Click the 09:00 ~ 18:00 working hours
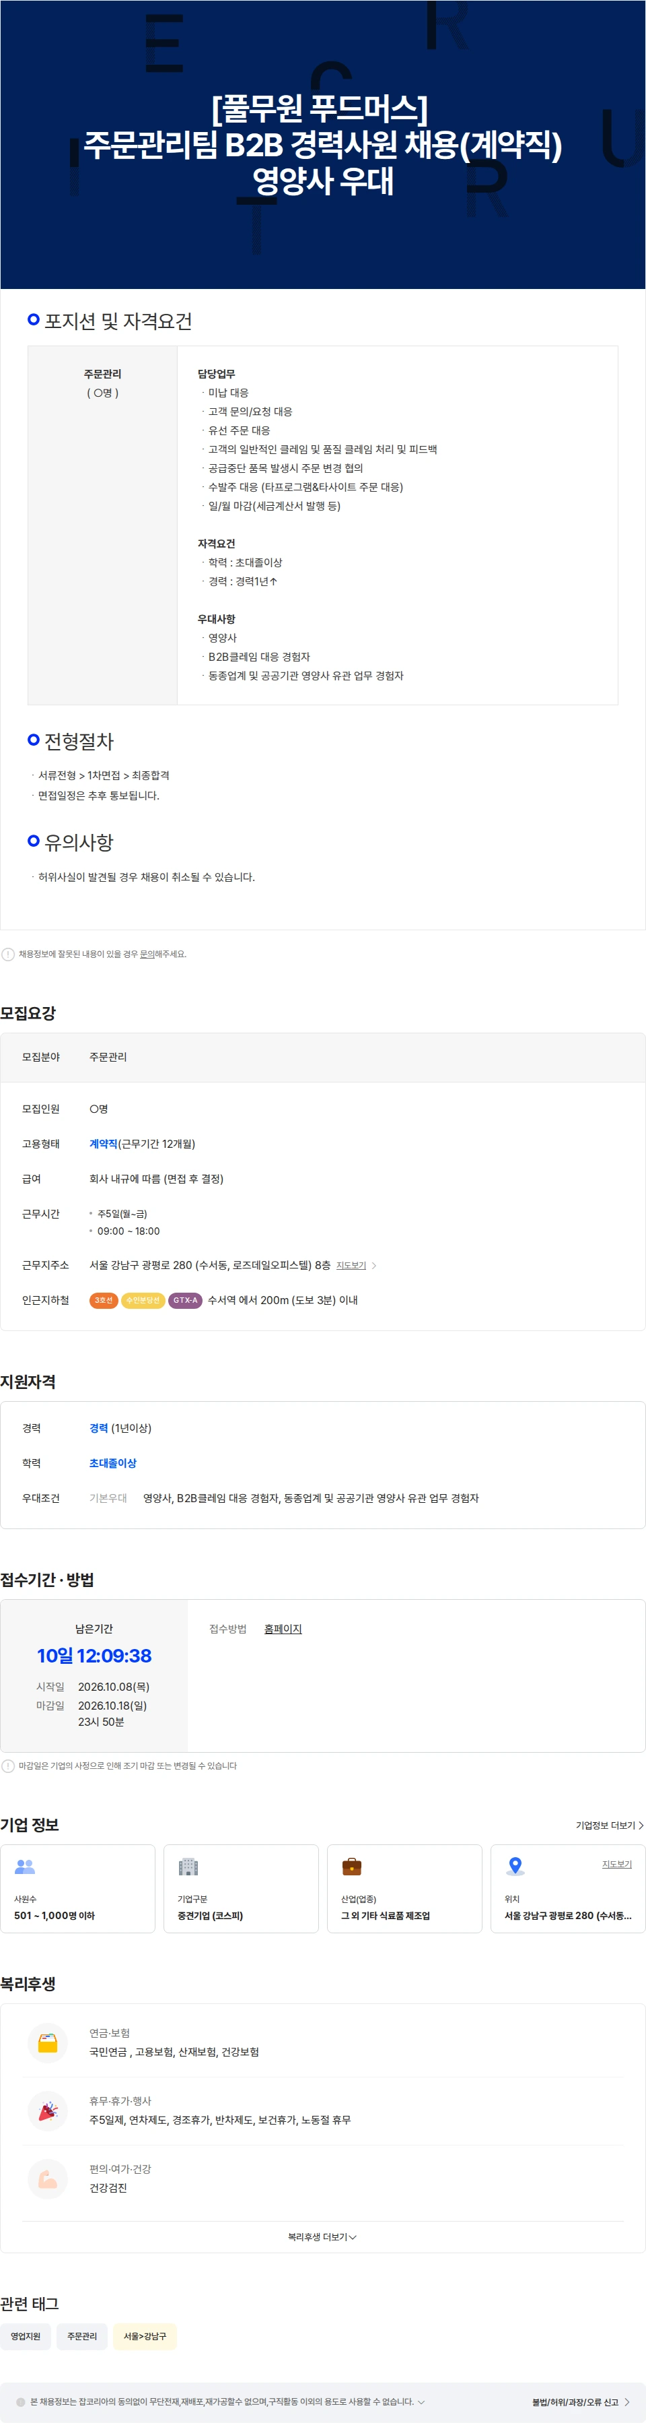This screenshot has width=646, height=2423. 129,1230
